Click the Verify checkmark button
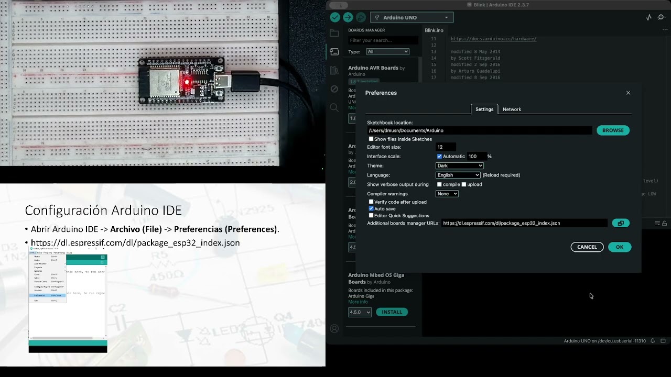The width and height of the screenshot is (671, 377). [x=335, y=17]
